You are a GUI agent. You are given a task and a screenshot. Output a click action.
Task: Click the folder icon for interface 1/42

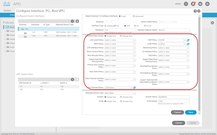pyautogui.click(x=25, y=36)
